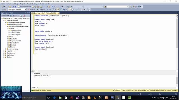179x100 pixels.
Task: Collapse the Bases de données node
Action: pos(4,20)
